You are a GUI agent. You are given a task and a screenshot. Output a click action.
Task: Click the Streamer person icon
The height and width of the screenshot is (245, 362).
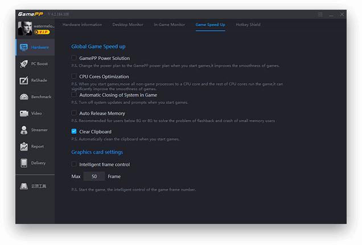tap(24, 130)
